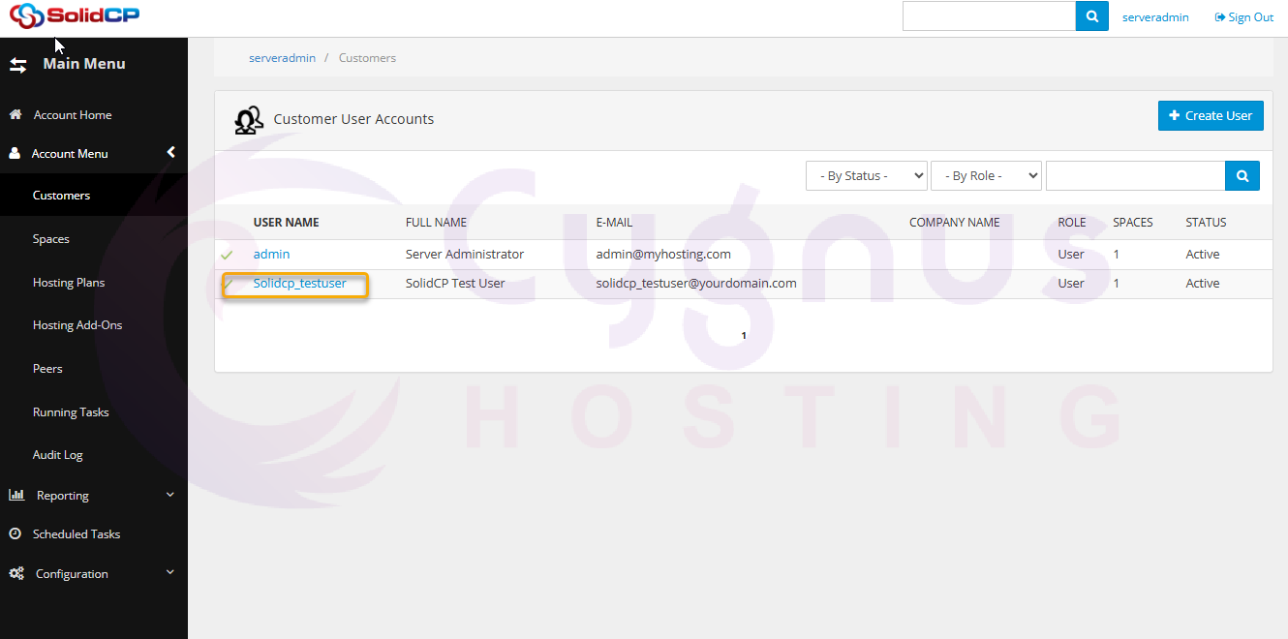Expand the Reporting menu section
Viewport: 1288px width, 639px height.
tap(170, 495)
